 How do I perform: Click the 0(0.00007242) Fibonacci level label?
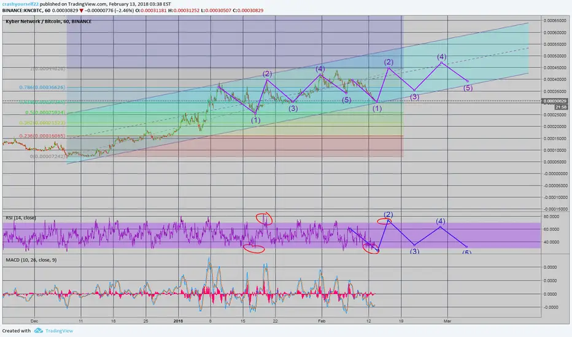tap(48, 156)
